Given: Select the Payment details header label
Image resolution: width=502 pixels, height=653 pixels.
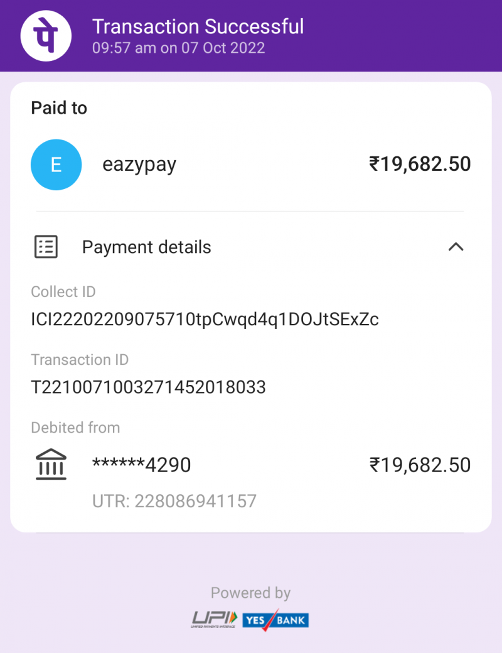Looking at the screenshot, I should tap(146, 247).
